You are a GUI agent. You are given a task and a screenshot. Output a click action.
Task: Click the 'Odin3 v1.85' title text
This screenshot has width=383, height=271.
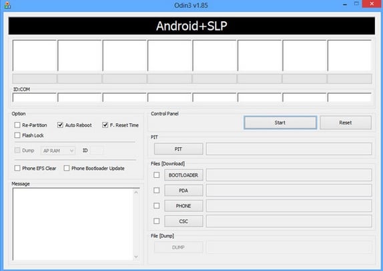(x=191, y=5)
